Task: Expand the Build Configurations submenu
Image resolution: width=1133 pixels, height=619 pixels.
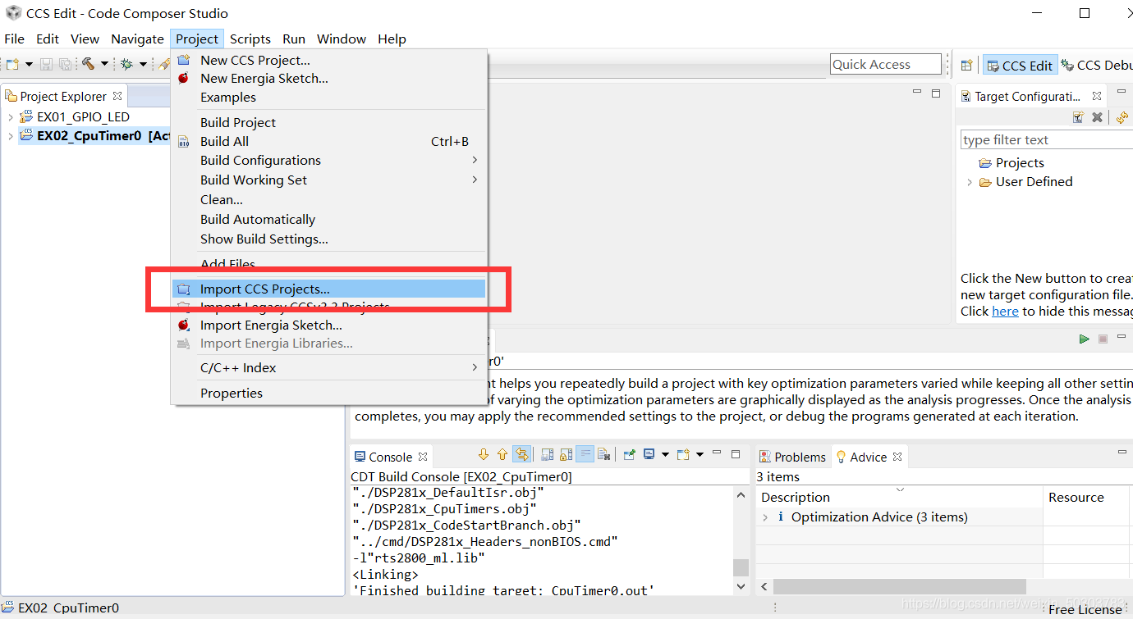Action: point(328,160)
